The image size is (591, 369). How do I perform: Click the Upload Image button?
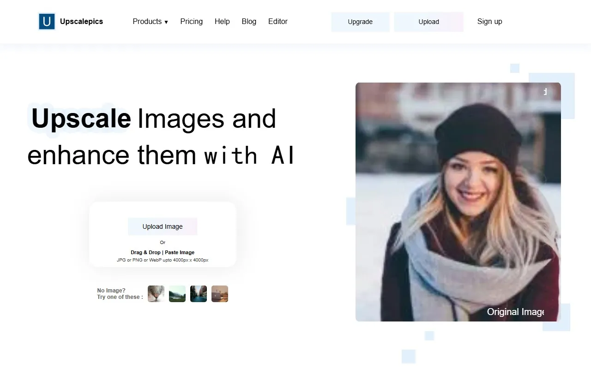coord(163,226)
